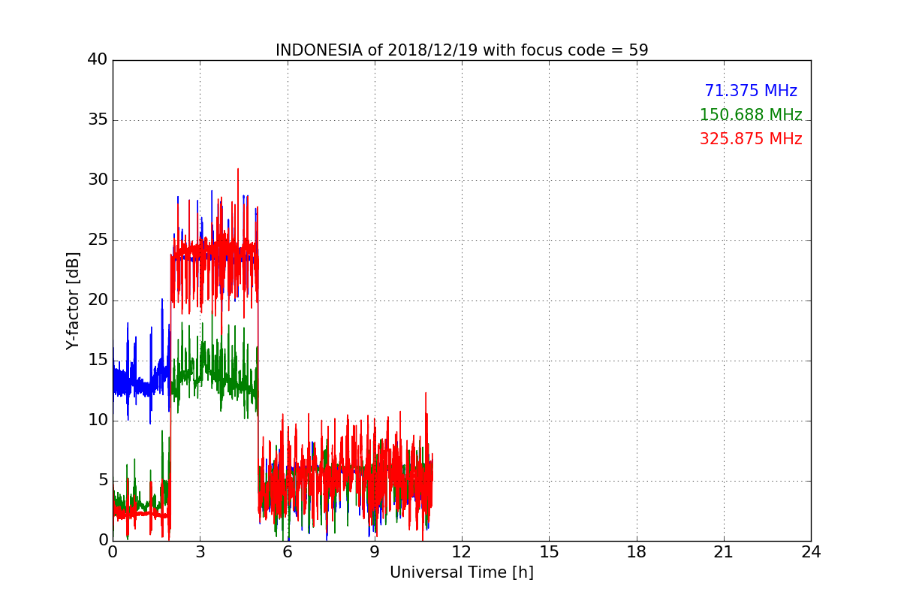This screenshot has width=901, height=601.
Task: Click the 'Y-factor [dB]' axis label
Action: (72, 300)
